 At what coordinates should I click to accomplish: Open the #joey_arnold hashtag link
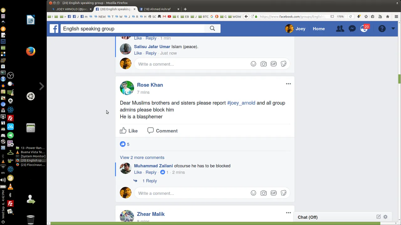[x=241, y=103]
